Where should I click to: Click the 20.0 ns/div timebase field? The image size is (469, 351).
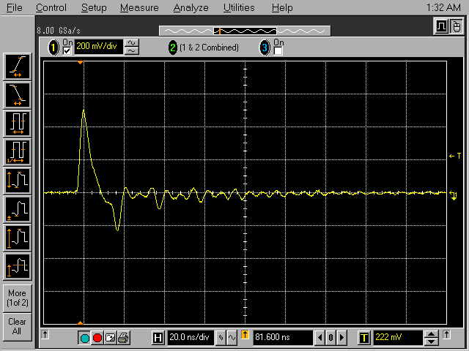pos(191,338)
